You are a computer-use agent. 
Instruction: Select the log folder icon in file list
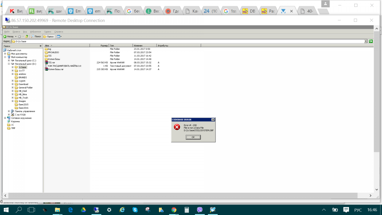(x=46, y=49)
